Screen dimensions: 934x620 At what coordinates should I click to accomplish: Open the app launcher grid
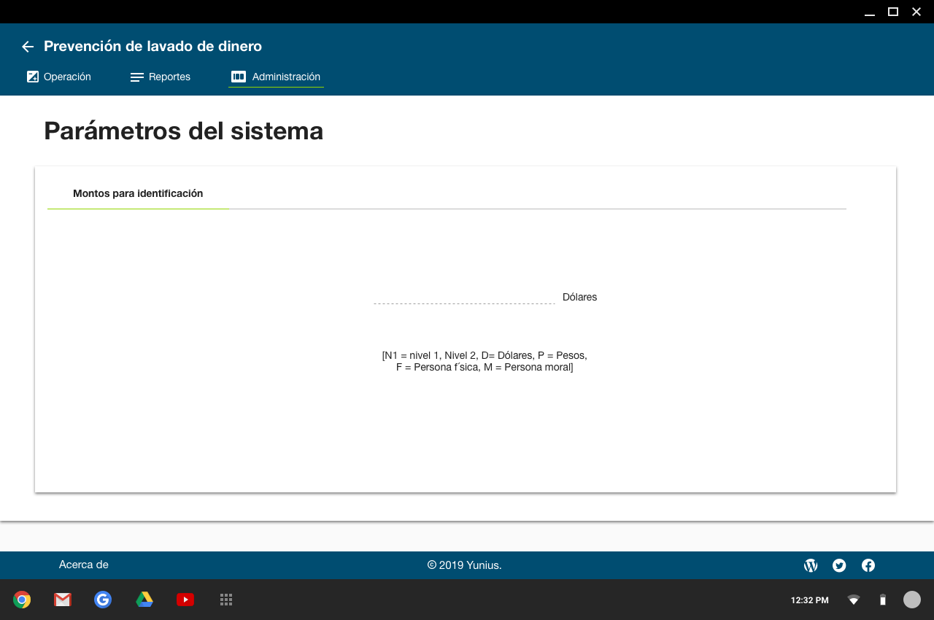point(226,600)
